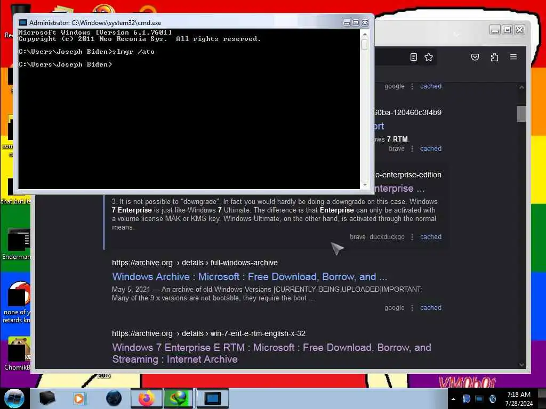Click the archive.org win-7-ent-e-rtm-english-x-32 URL
The image size is (546, 409).
click(208, 333)
